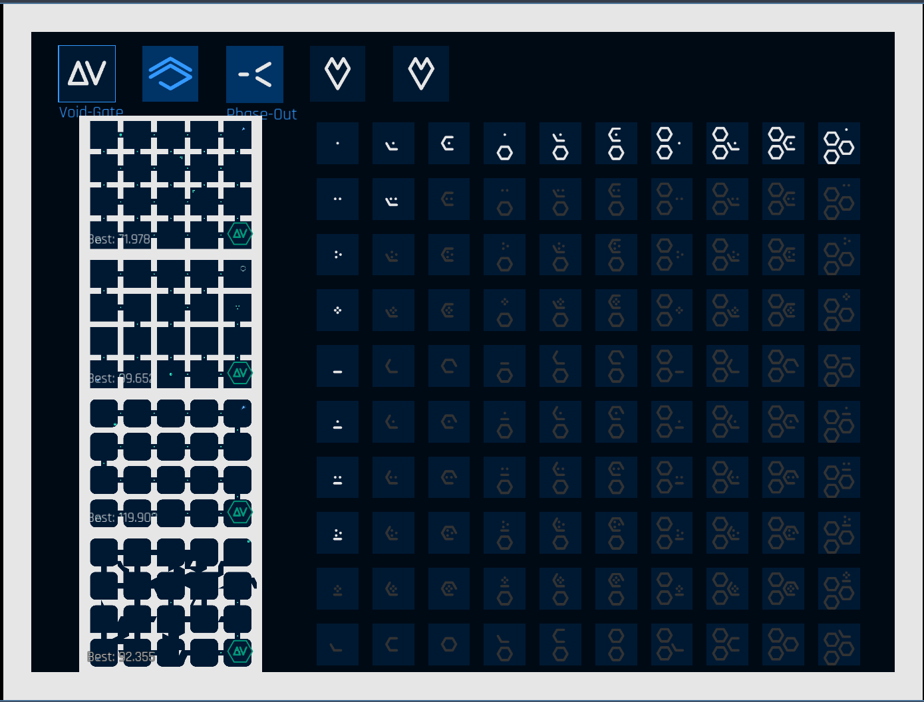The width and height of the screenshot is (924, 702).
Task: Select the bright tile with three hexagons and a dot
Action: (x=840, y=143)
